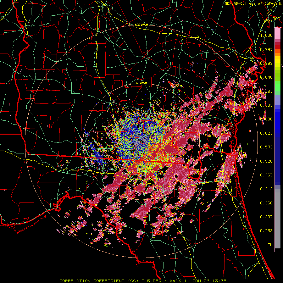Click the 0.840 legend value
283x283 pixels.
coord(266,77)
